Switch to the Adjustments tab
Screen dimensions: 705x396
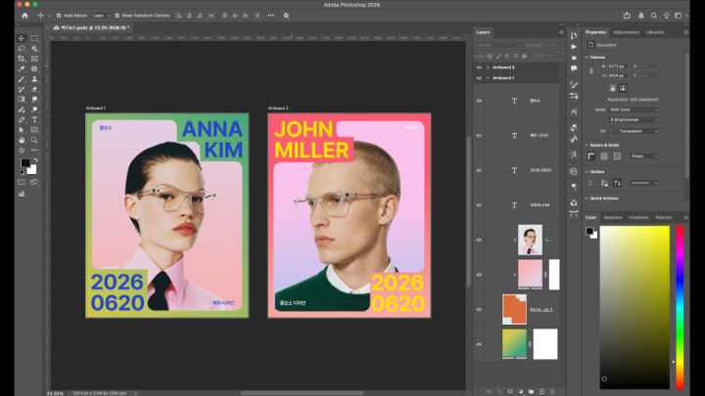(627, 32)
